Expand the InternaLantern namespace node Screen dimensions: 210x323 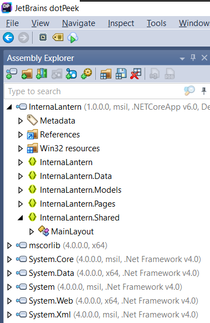pos(20,162)
